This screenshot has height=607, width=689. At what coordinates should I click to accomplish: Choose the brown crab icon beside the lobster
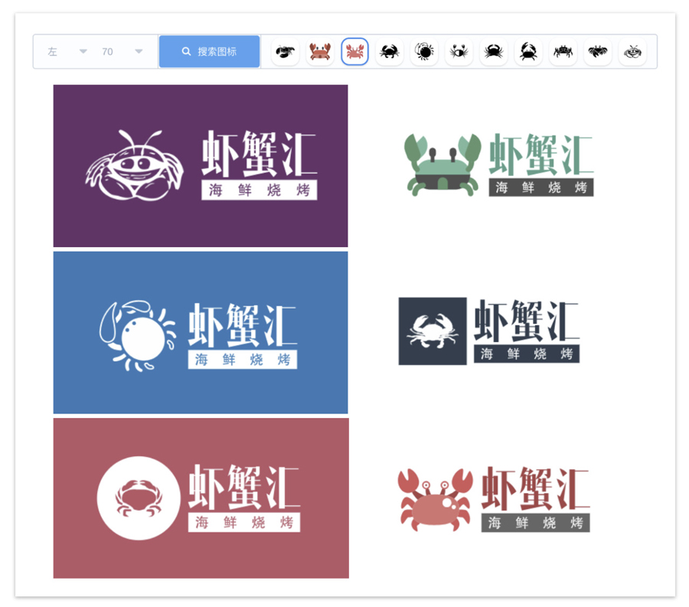click(320, 52)
